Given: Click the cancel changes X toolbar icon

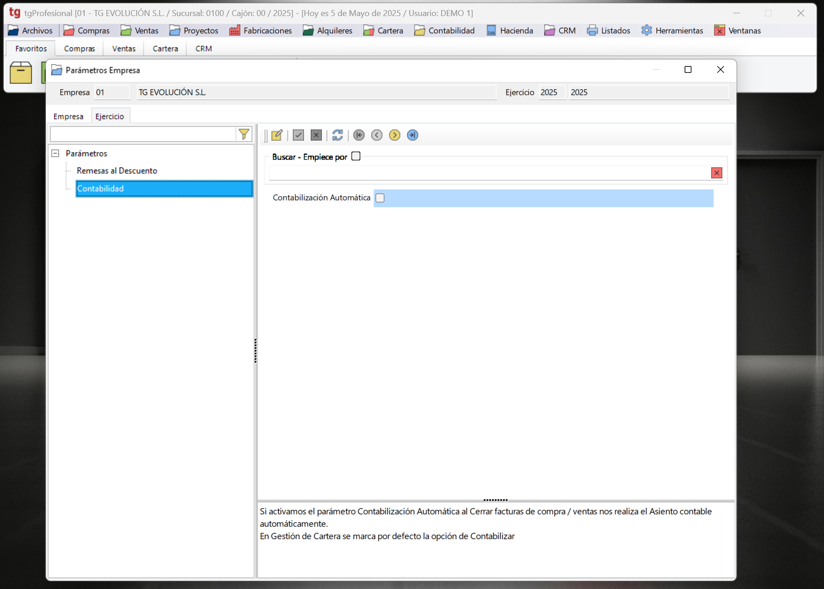Looking at the screenshot, I should [316, 135].
